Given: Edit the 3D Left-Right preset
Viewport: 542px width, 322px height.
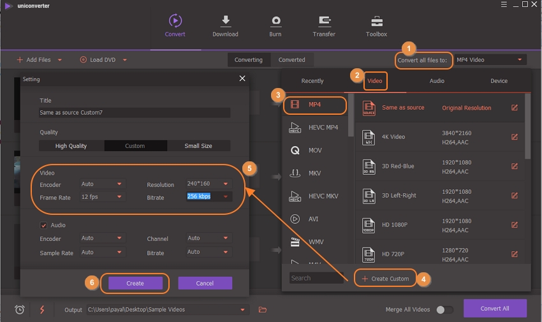Looking at the screenshot, I should tap(515, 196).
